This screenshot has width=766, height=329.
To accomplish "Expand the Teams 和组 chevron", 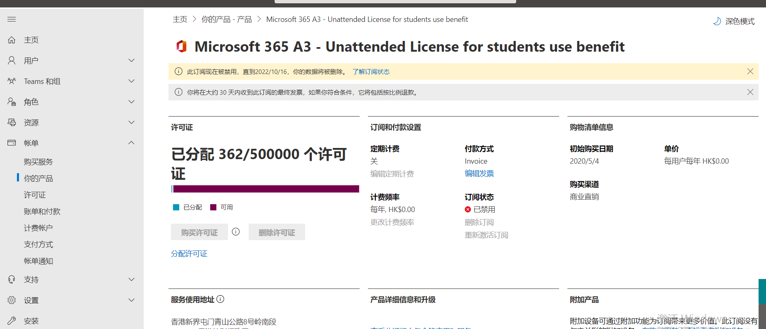I will tap(131, 81).
